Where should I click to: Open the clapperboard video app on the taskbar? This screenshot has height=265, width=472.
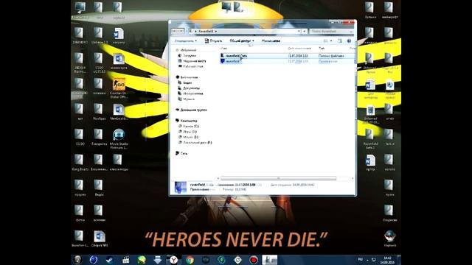[x=126, y=260]
